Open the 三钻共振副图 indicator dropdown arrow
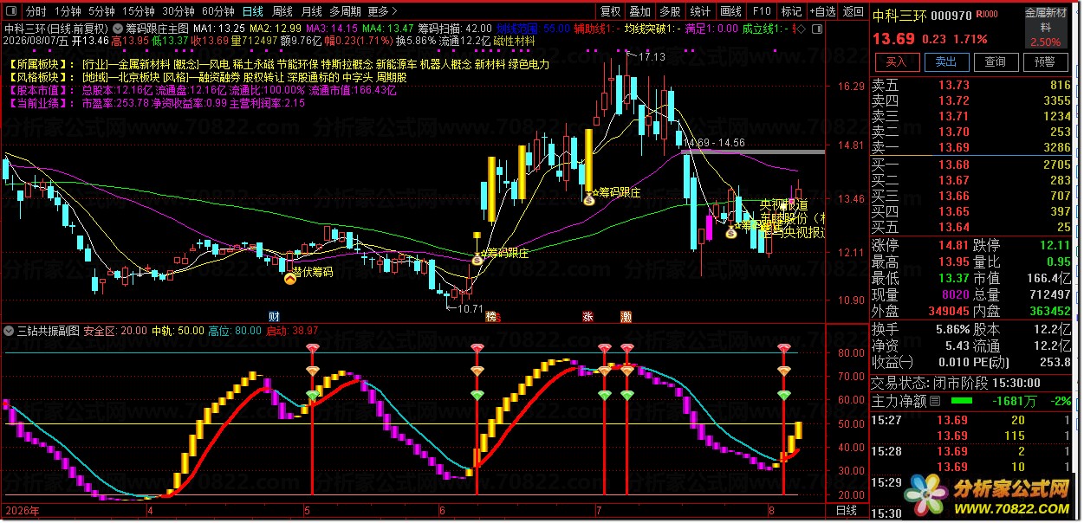The width and height of the screenshot is (1084, 523). [x=10, y=331]
